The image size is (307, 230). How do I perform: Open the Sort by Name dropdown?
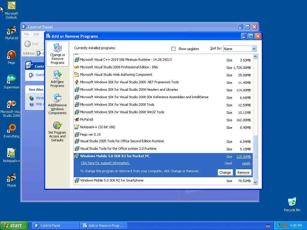240,49
